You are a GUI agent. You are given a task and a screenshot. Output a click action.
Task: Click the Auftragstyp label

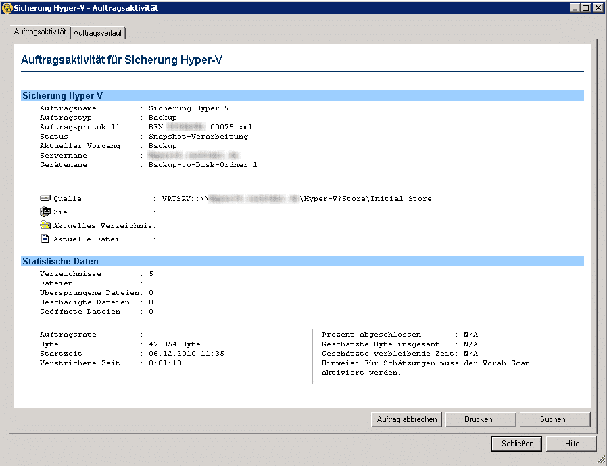[66, 118]
